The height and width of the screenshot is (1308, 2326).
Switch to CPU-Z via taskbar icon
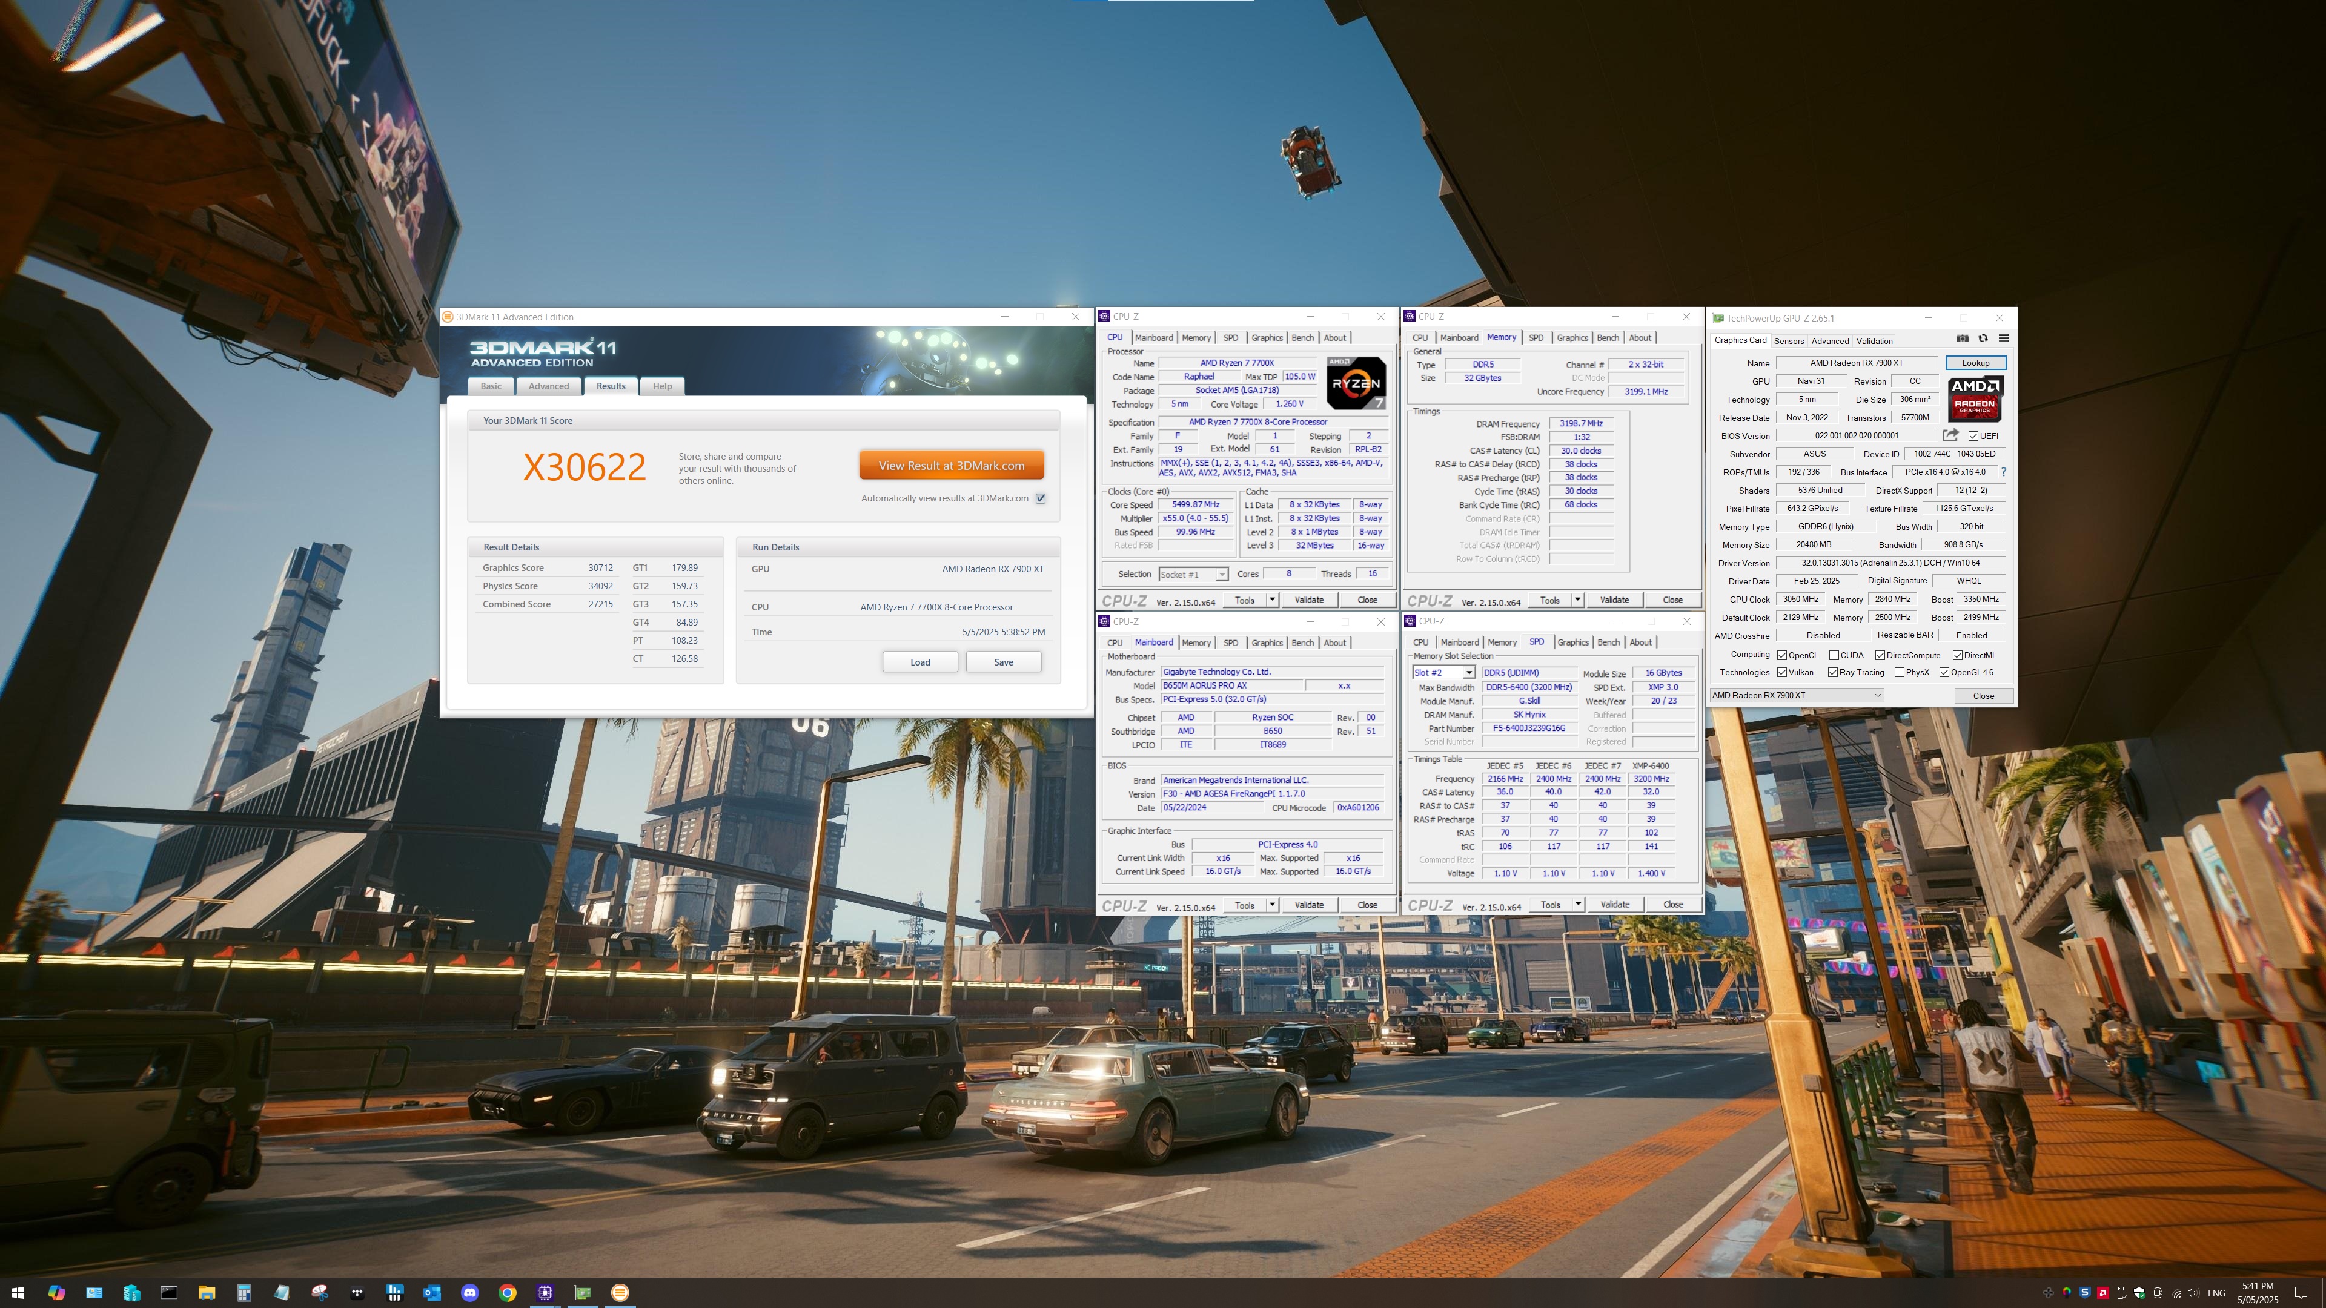[x=545, y=1293]
